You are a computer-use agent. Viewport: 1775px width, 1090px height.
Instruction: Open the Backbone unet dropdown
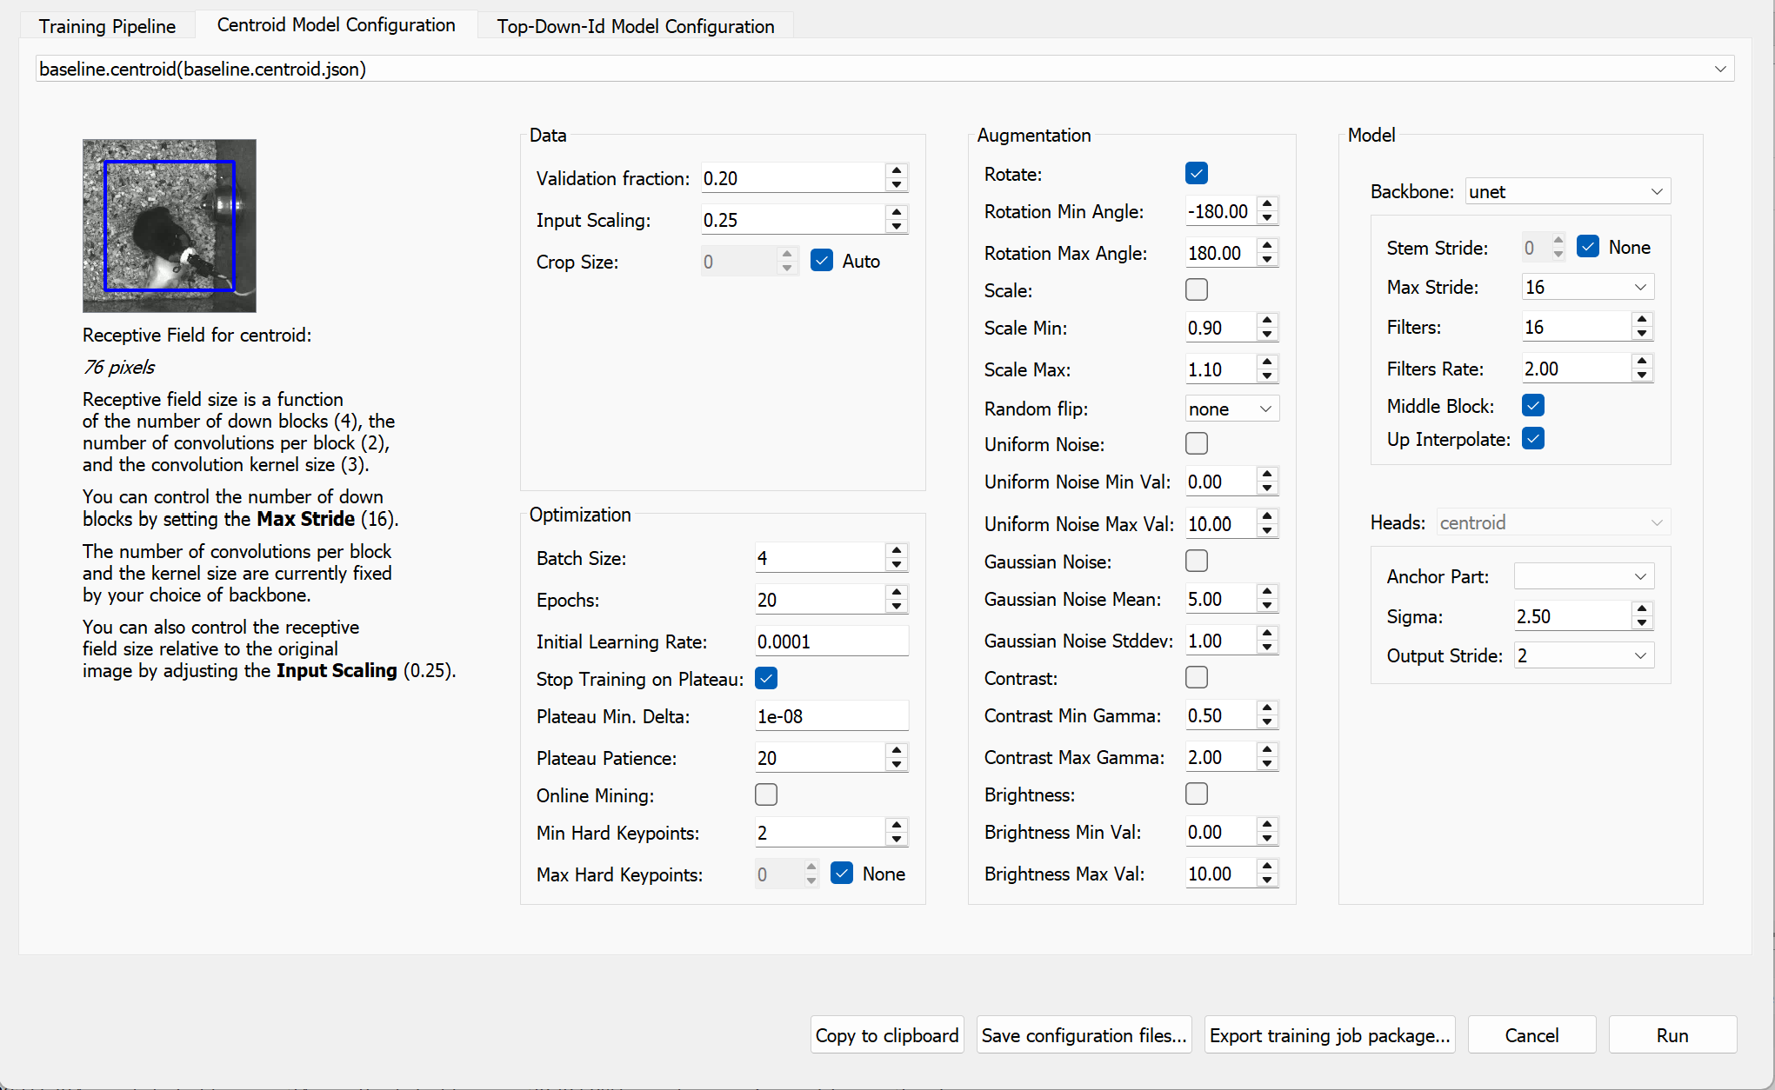coord(1567,191)
